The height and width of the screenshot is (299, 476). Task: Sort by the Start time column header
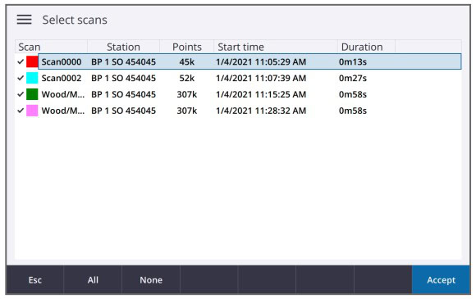click(x=275, y=47)
